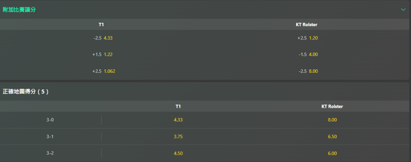
Task: Click the 正確地圖得分 (5) section header
Action: pos(25,91)
